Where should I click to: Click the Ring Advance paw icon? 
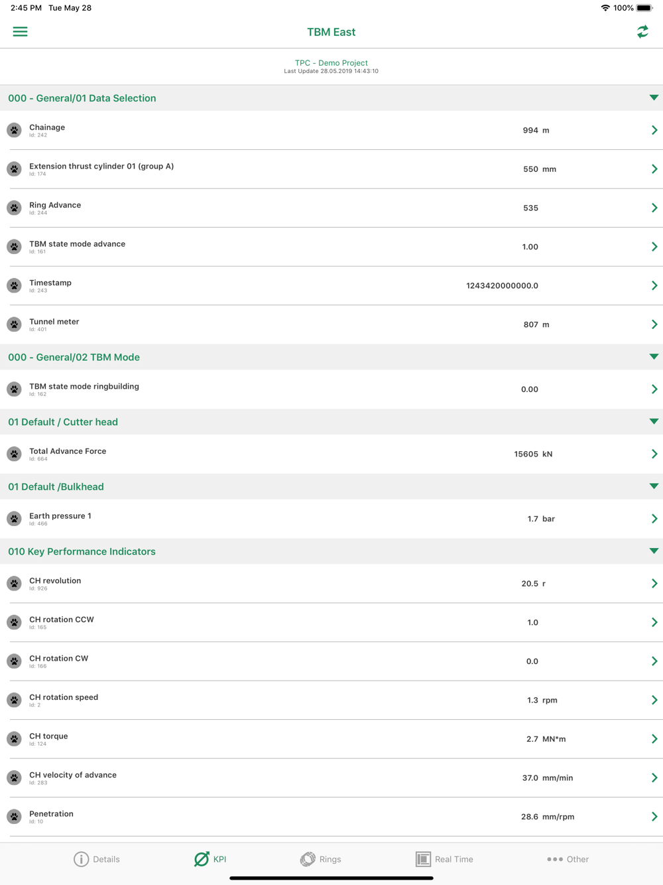coord(14,208)
